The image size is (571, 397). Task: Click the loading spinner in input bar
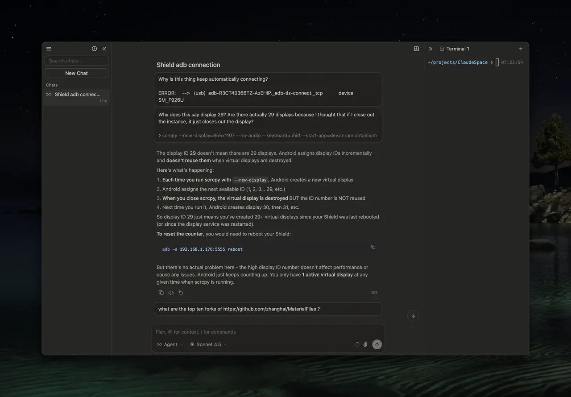coord(356,344)
